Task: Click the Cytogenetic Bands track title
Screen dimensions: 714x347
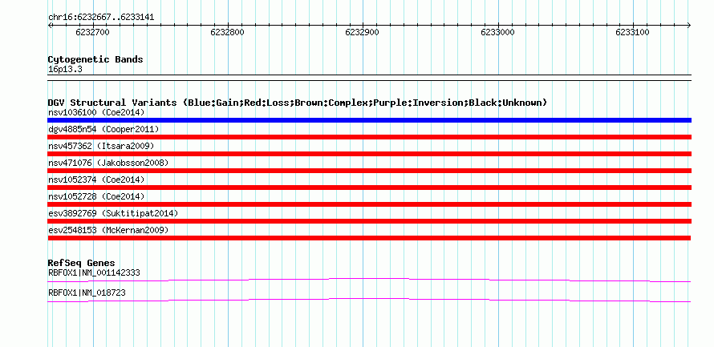Action: click(x=95, y=59)
